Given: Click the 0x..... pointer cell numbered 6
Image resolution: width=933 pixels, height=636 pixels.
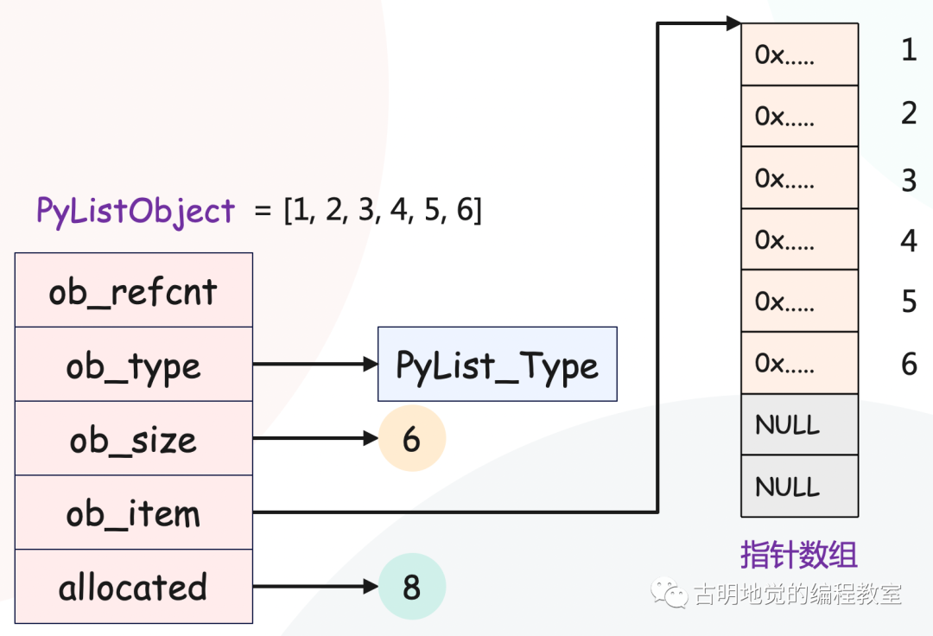Looking at the screenshot, I should (x=800, y=363).
